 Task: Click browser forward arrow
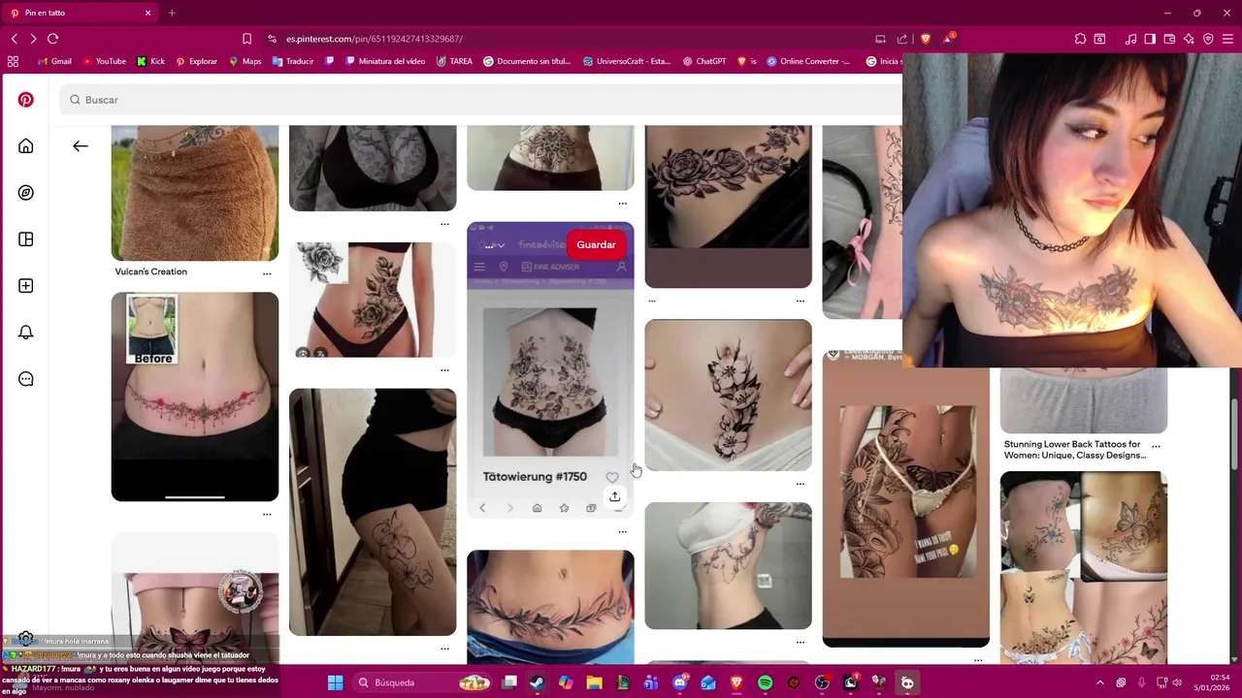pos(33,39)
